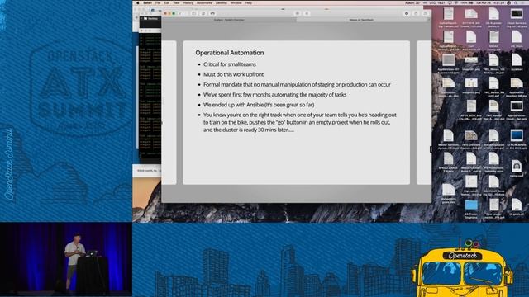529x297 pixels.
Task: Click the Desktop folder title in terminal window
Action: (x=150, y=19)
